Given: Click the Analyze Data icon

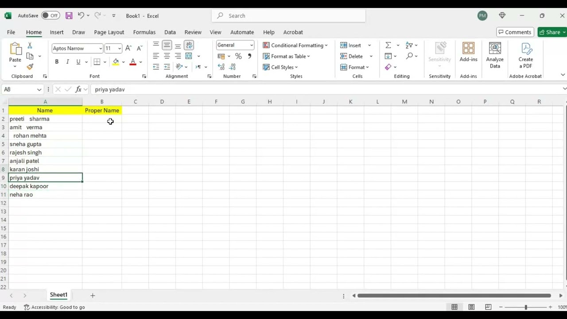Looking at the screenshot, I should pos(495,55).
